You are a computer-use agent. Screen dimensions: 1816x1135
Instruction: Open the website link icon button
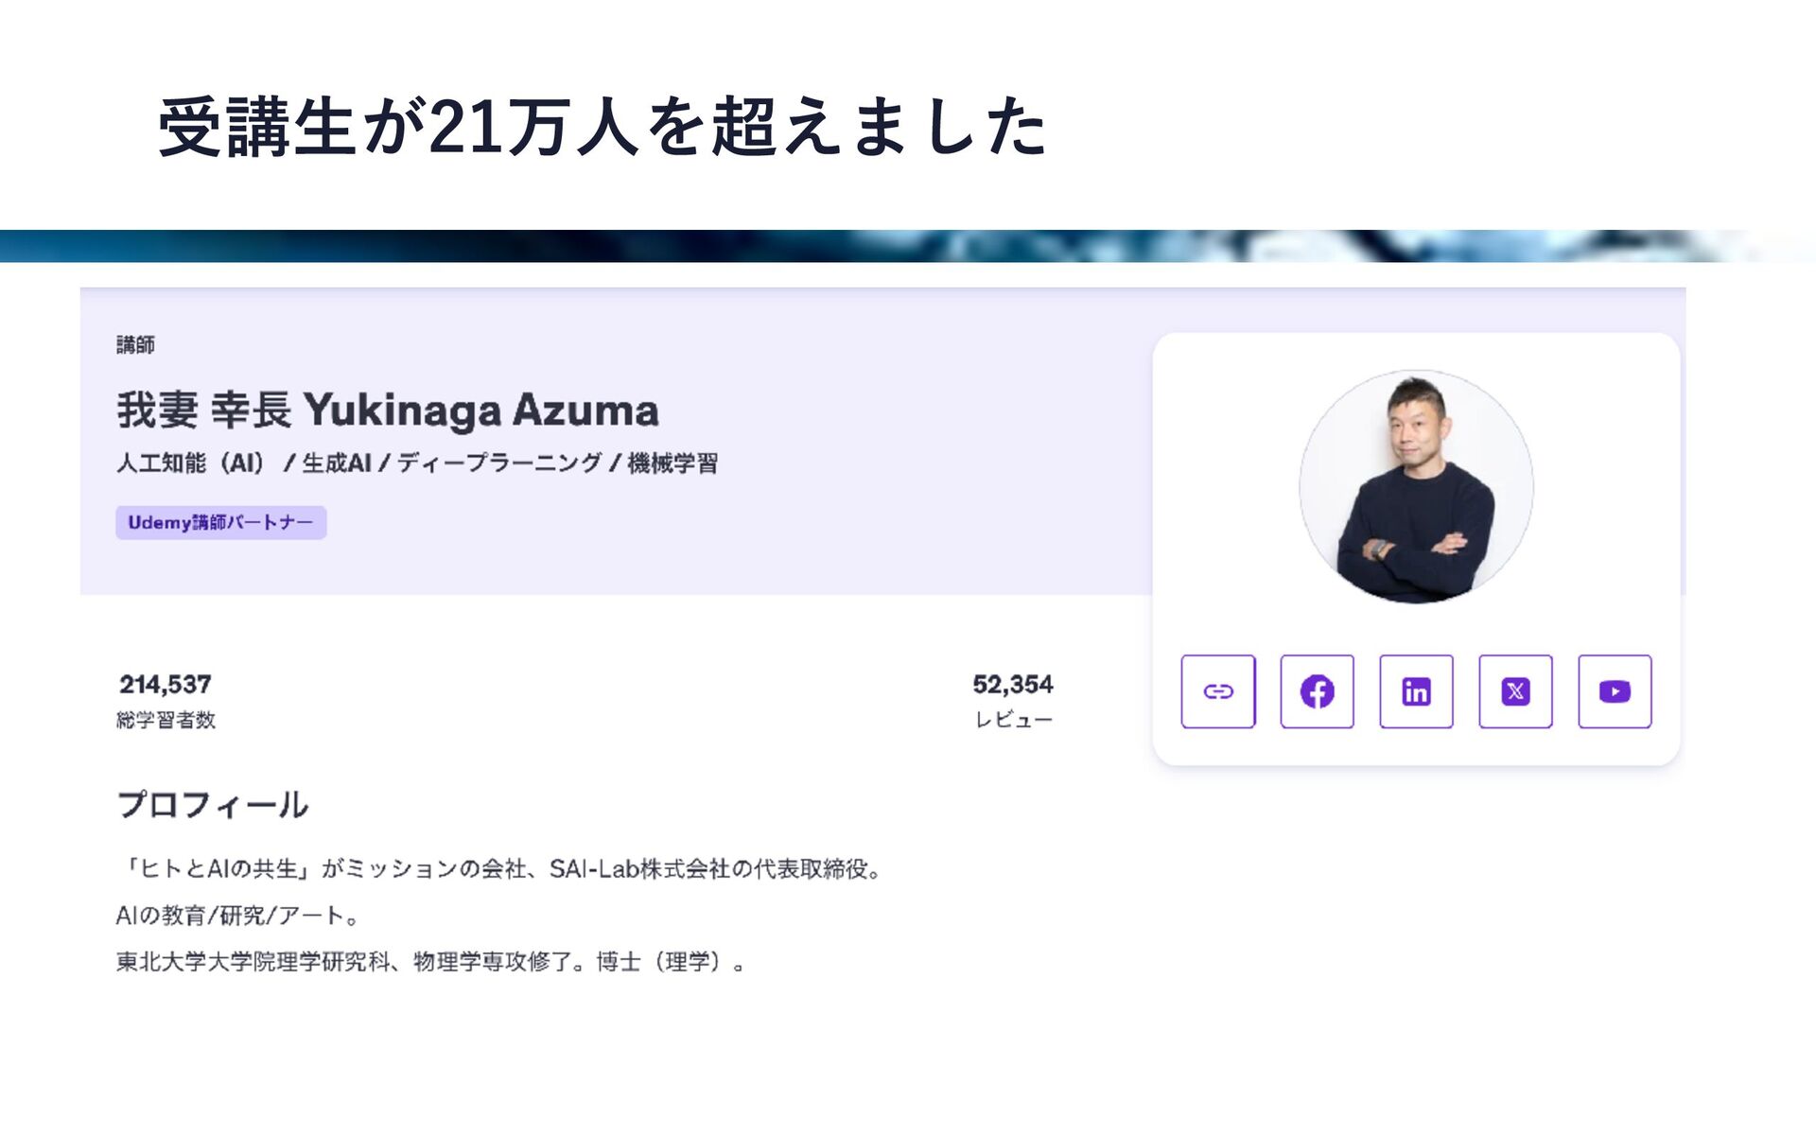[x=1218, y=691]
